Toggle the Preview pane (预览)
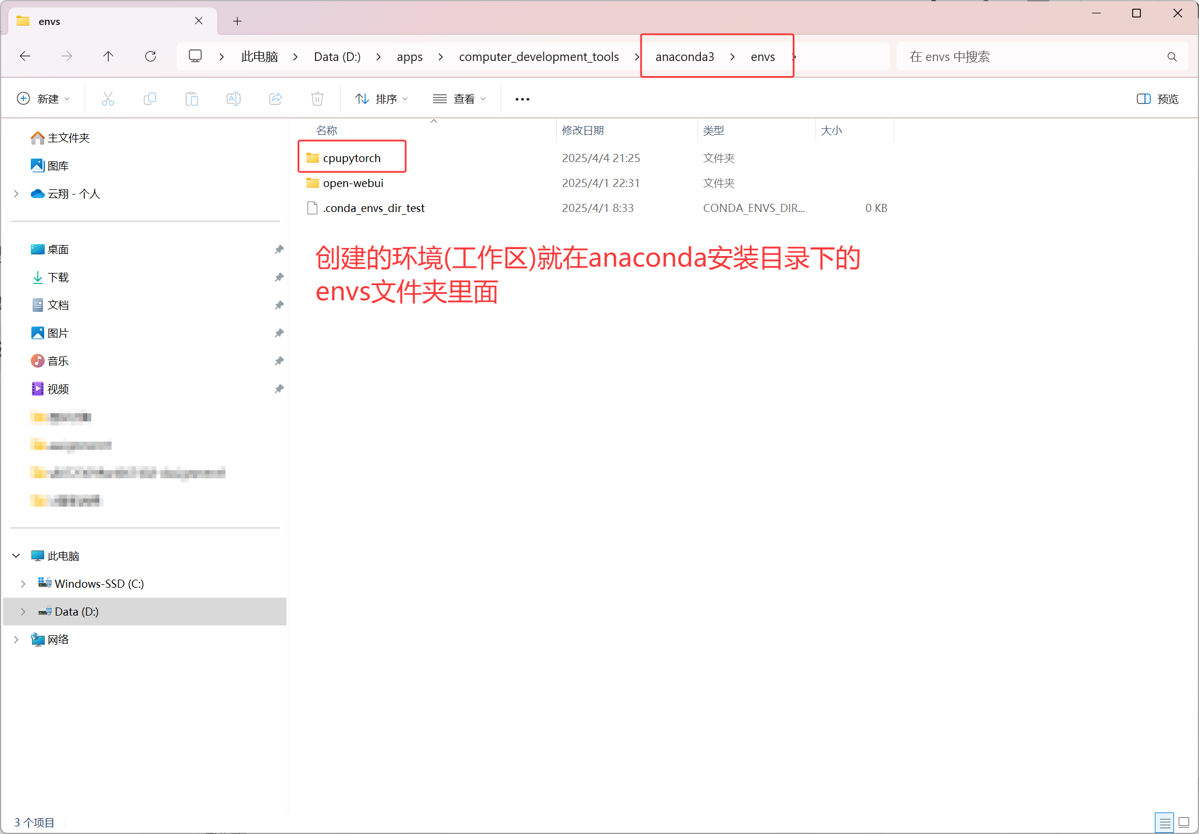Image resolution: width=1199 pixels, height=834 pixels. click(1157, 99)
